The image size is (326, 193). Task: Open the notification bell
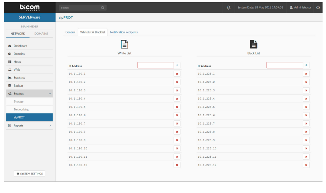tap(228, 7)
